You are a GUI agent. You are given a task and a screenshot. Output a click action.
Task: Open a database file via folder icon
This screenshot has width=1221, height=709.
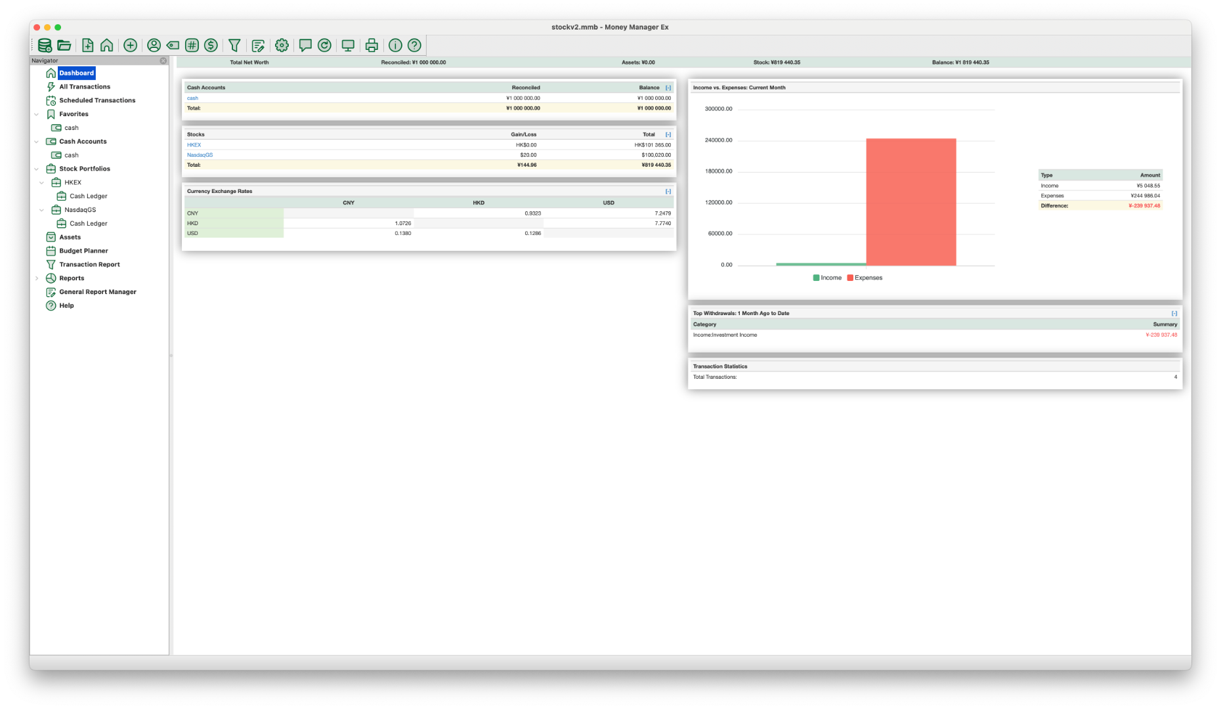(64, 45)
